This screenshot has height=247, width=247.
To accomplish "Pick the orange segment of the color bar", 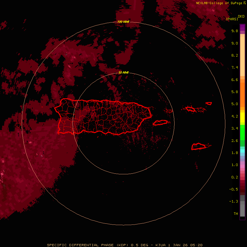I will (242, 95).
